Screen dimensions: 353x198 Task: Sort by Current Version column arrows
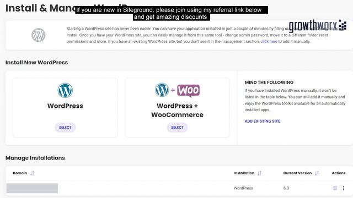(x=317, y=173)
